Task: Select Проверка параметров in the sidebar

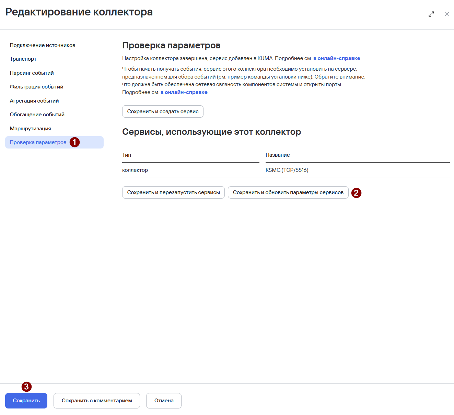Action: (x=54, y=142)
